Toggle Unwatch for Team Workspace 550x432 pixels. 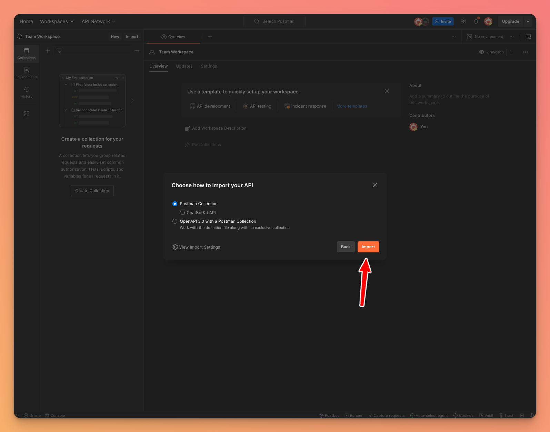[491, 52]
